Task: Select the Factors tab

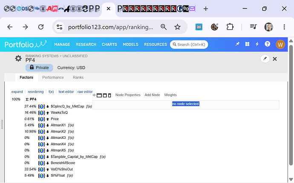Action: [26, 77]
